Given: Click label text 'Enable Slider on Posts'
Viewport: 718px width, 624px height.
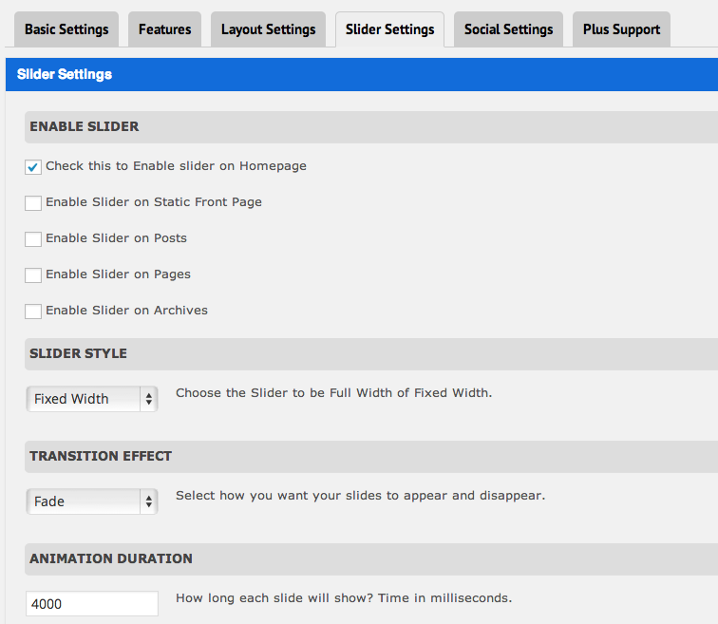Looking at the screenshot, I should 116,238.
